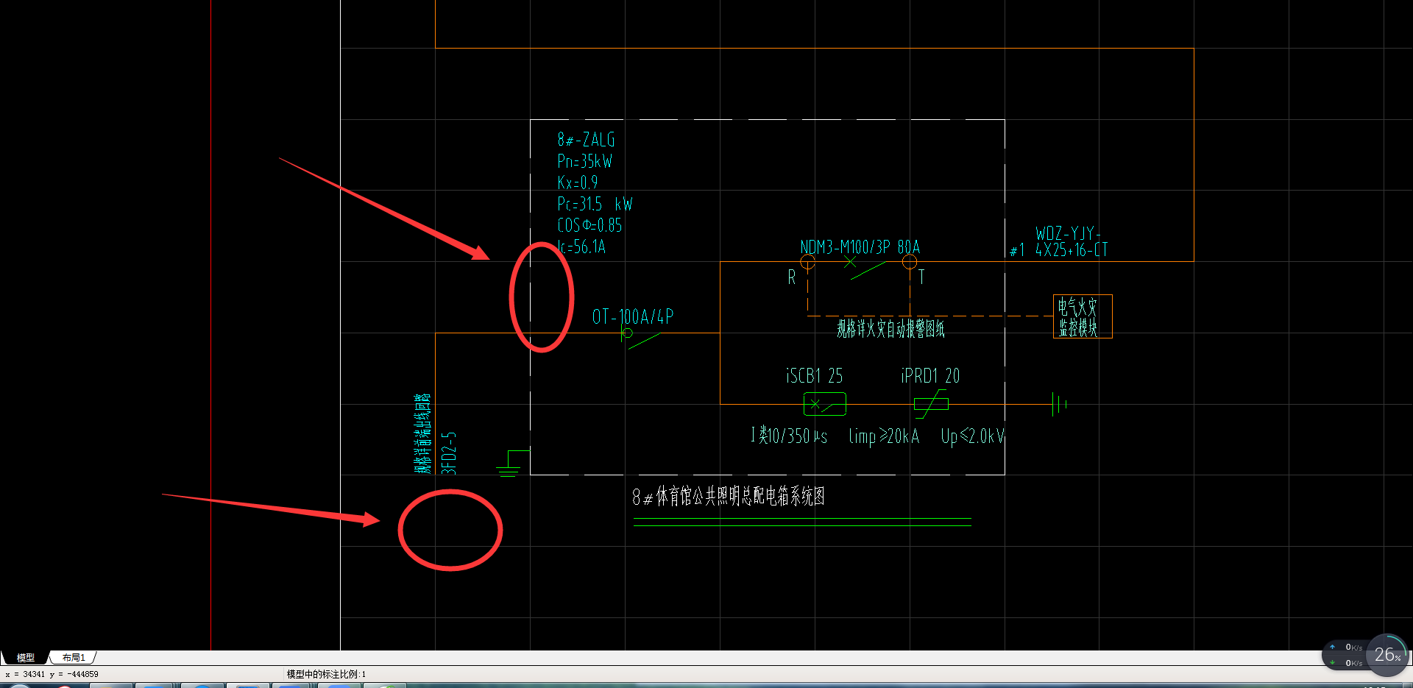Select the COSΦ=0.85 text line

coord(589,225)
